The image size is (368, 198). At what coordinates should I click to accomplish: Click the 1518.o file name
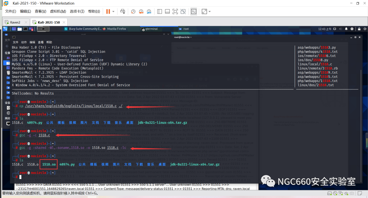click(33, 164)
